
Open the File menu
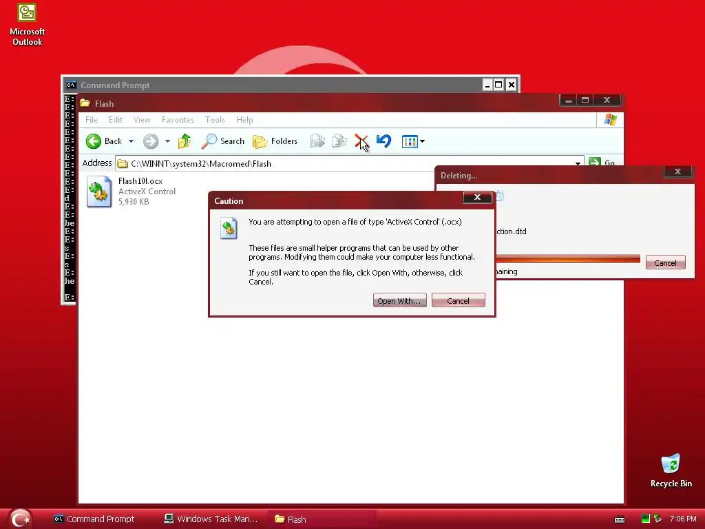[x=92, y=120]
